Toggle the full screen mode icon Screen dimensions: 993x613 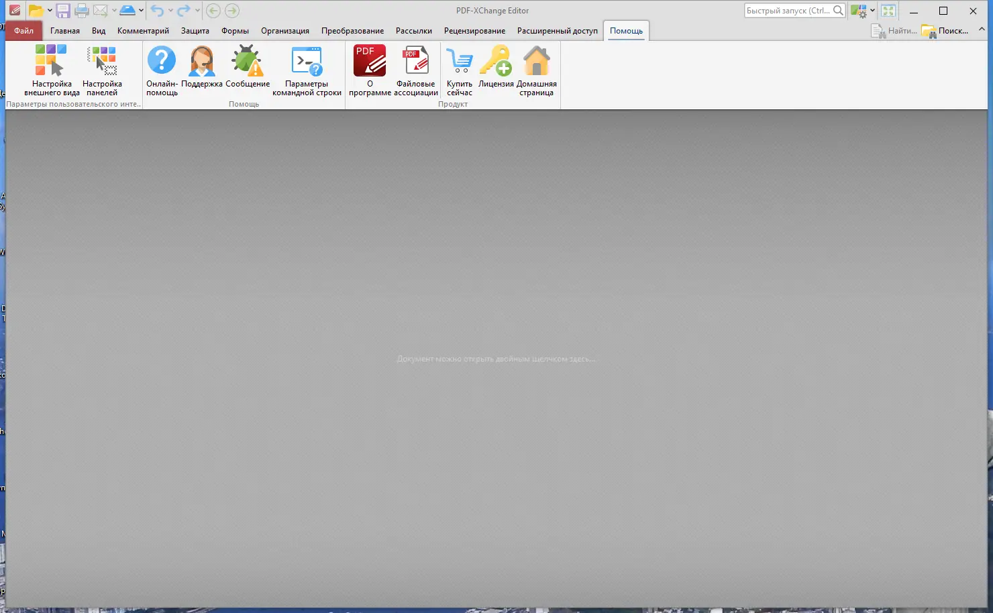(888, 11)
